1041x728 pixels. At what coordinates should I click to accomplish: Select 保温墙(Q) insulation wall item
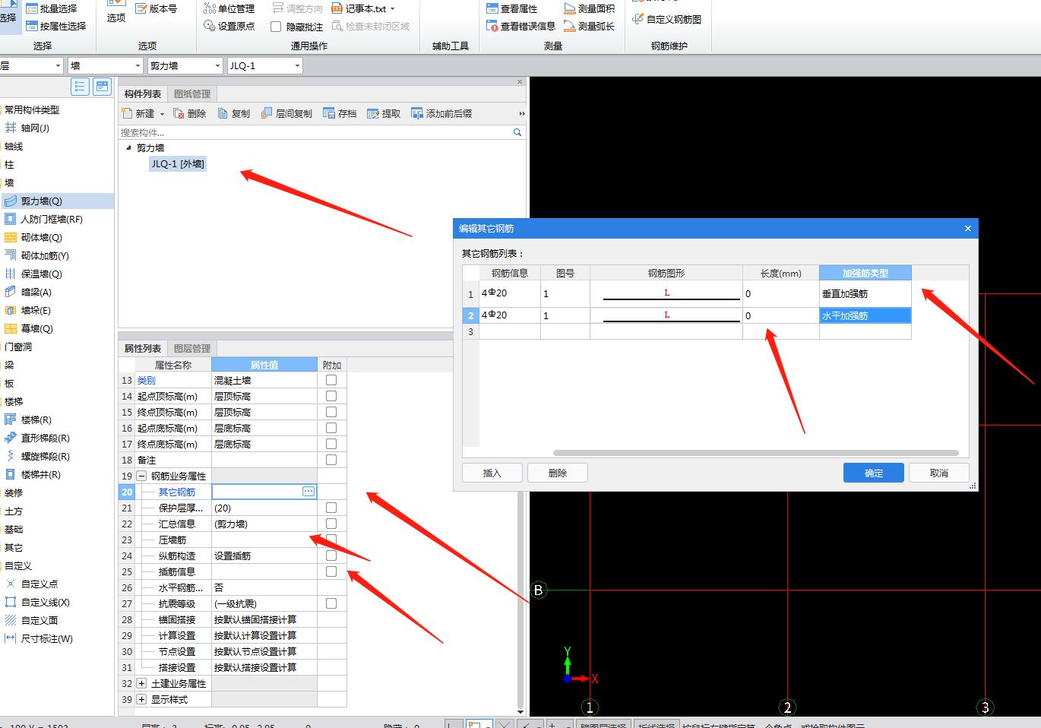(x=33, y=274)
